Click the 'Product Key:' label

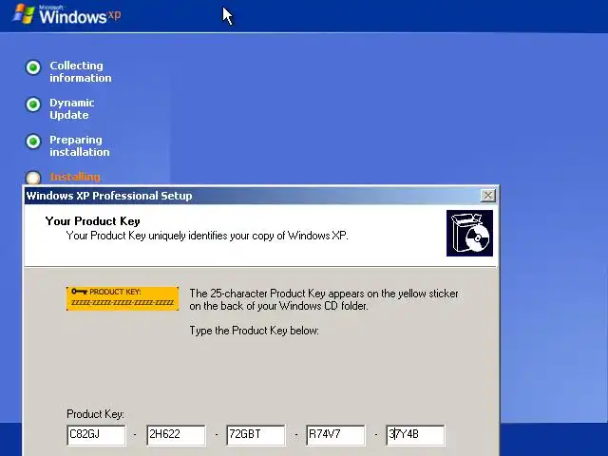pos(95,414)
